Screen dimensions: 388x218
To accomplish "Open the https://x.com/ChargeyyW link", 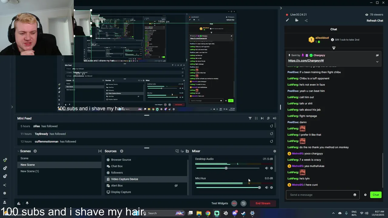I will tap(306, 61).
